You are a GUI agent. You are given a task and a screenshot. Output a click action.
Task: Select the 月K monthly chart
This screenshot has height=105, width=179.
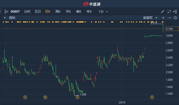click(x=68, y=12)
